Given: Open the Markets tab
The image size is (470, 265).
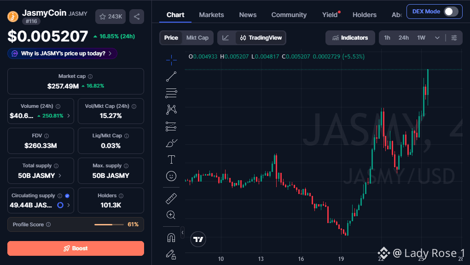Looking at the screenshot, I should [x=211, y=15].
